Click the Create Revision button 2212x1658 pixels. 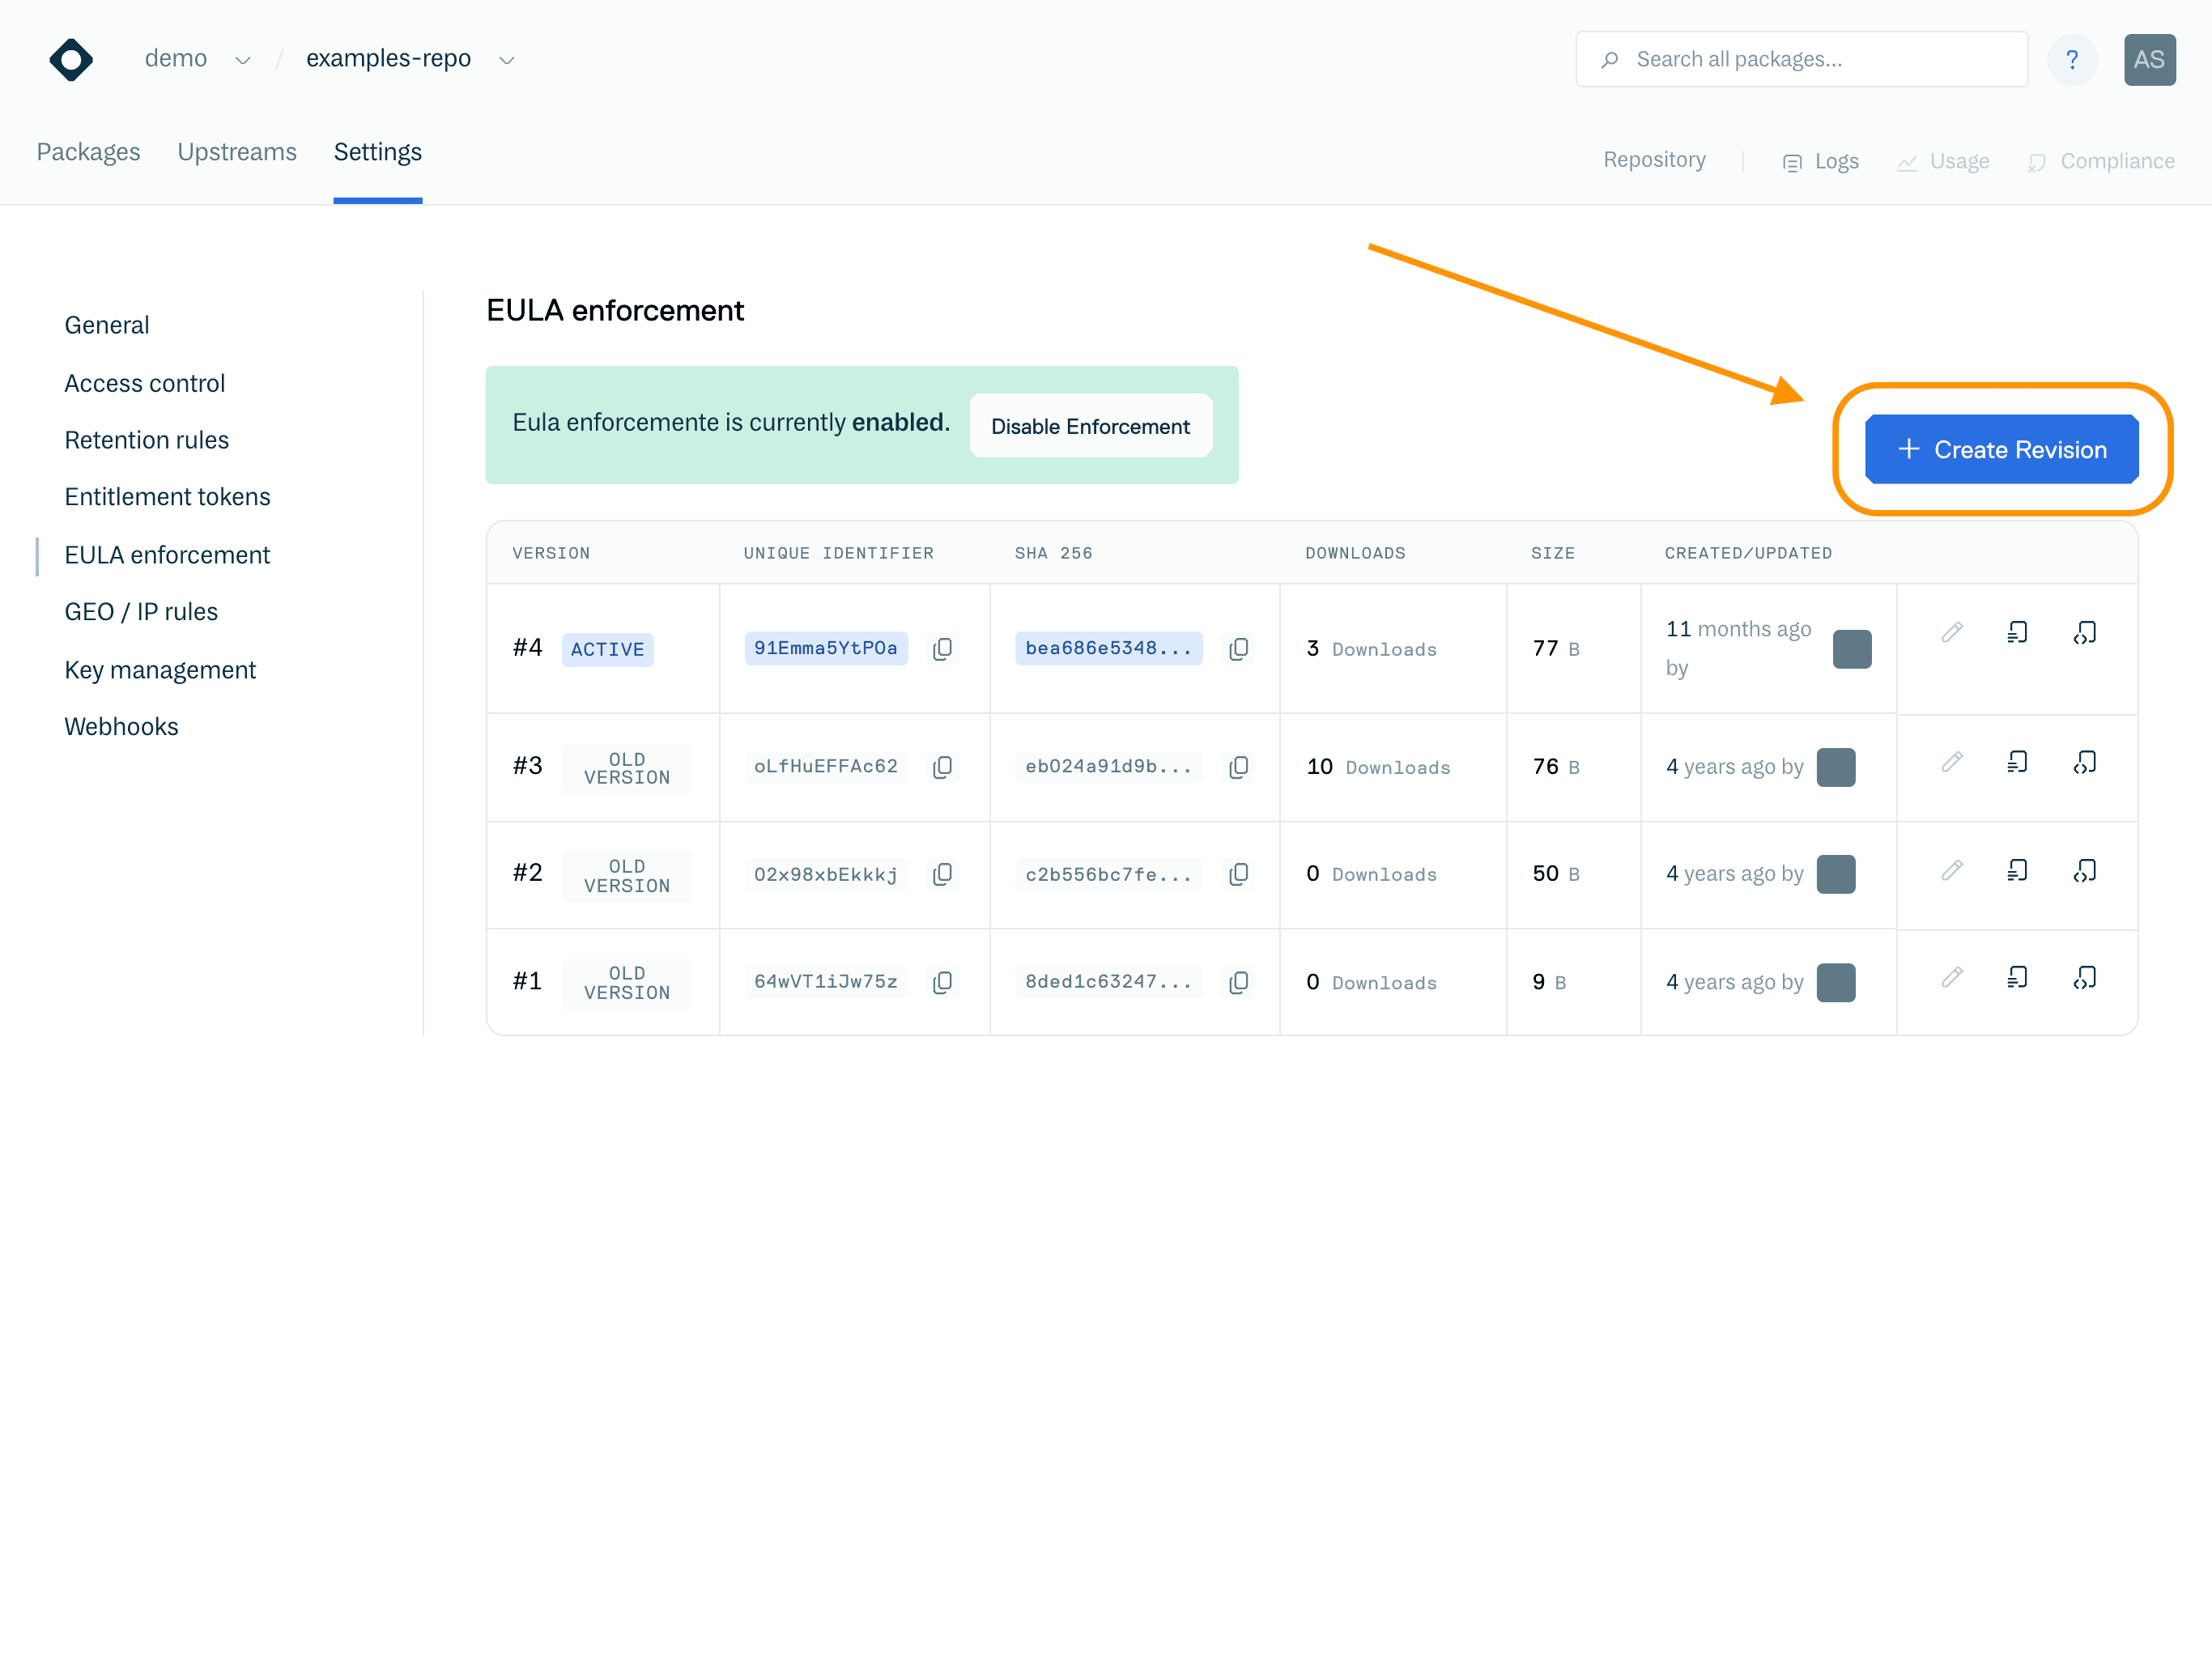(x=2001, y=450)
